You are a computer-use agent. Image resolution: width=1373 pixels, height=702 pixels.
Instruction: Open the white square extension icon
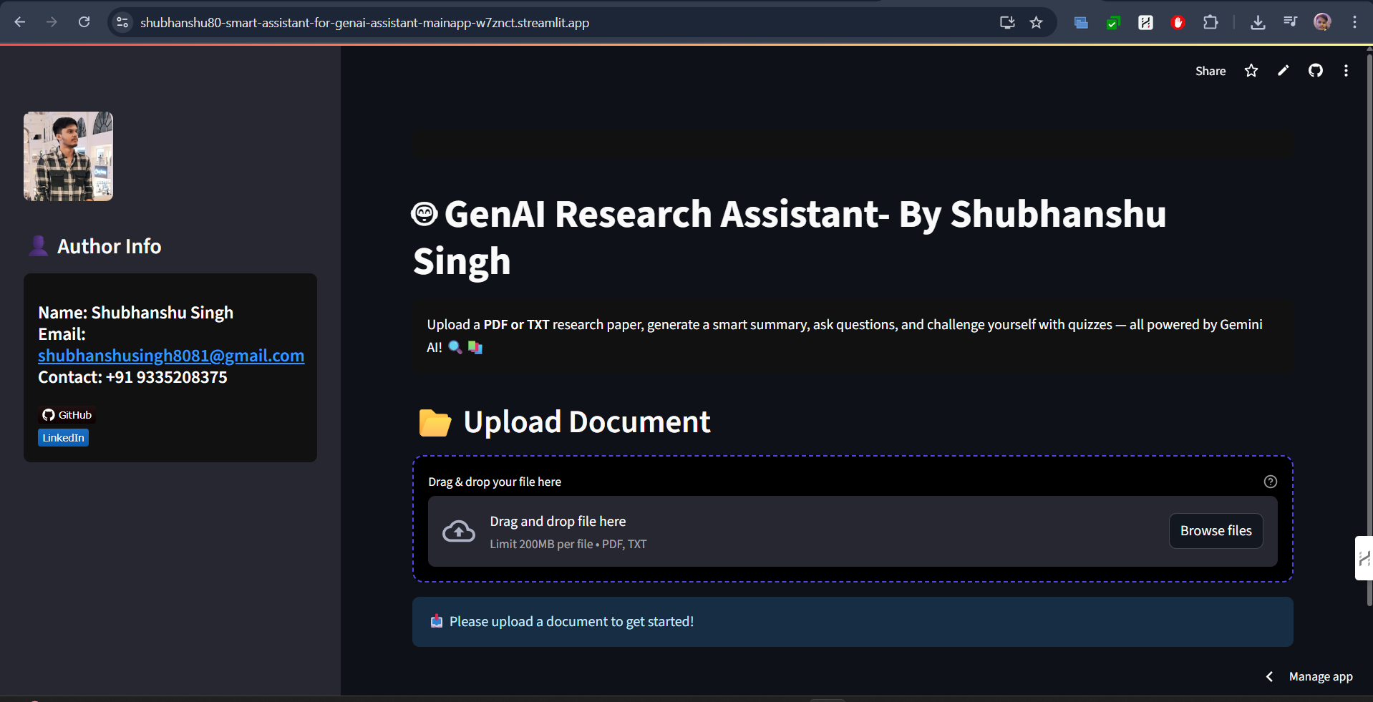pos(1145,23)
